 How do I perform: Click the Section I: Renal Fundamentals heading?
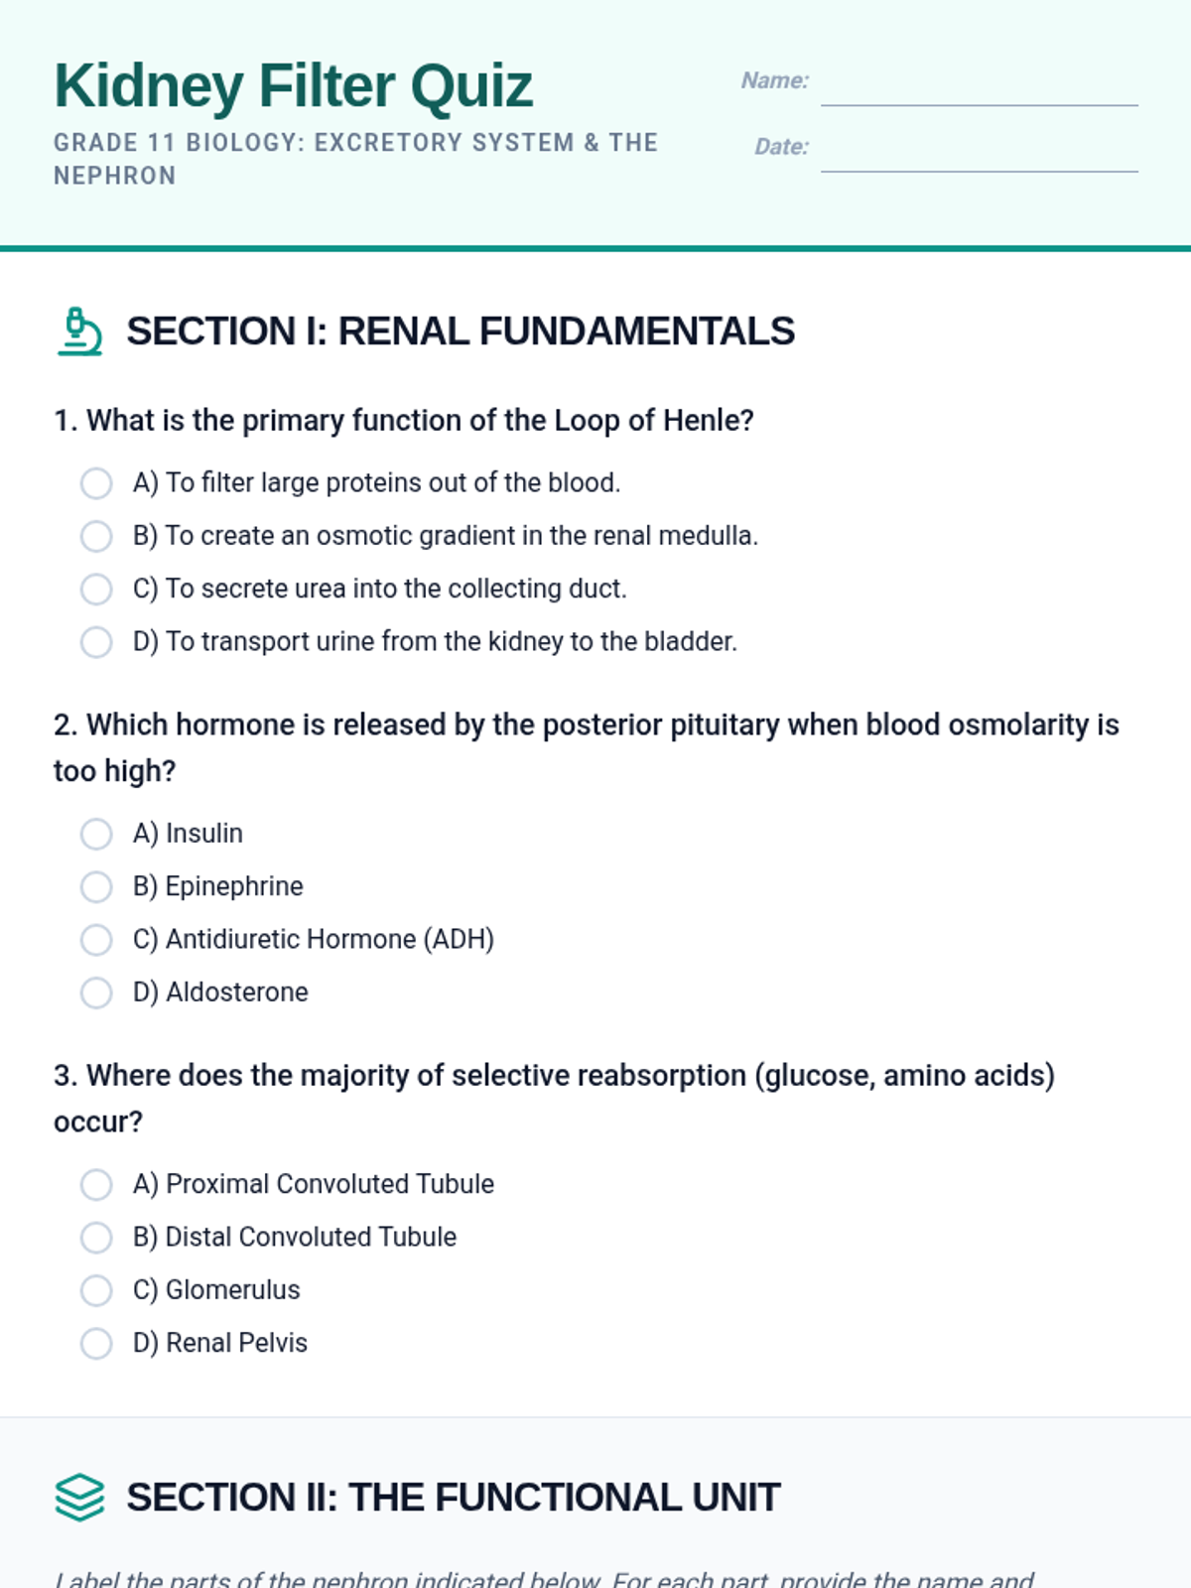(x=461, y=331)
